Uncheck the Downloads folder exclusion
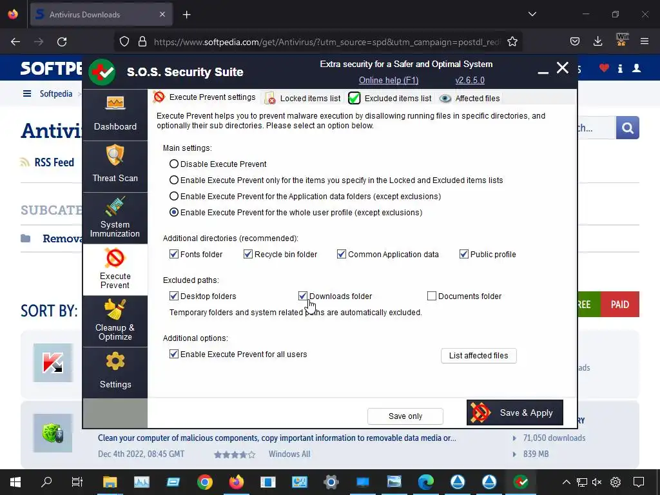 303,296
